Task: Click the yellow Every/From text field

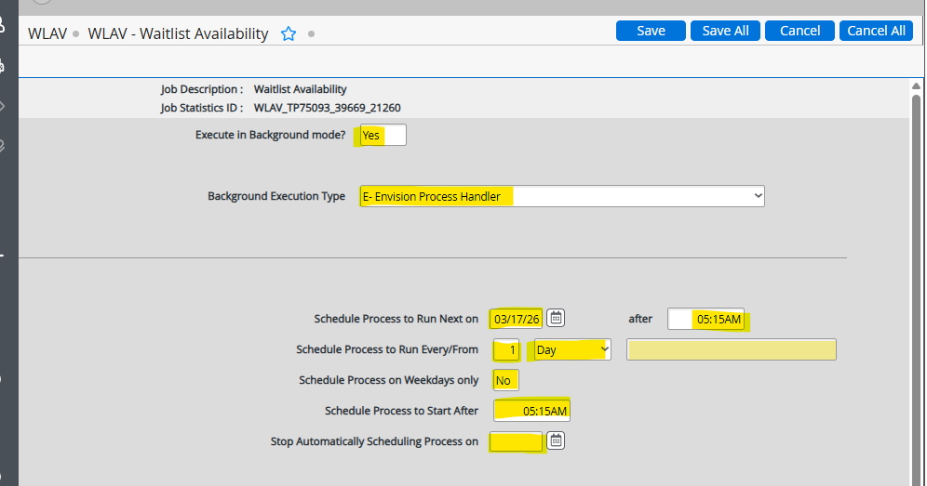Action: click(732, 349)
